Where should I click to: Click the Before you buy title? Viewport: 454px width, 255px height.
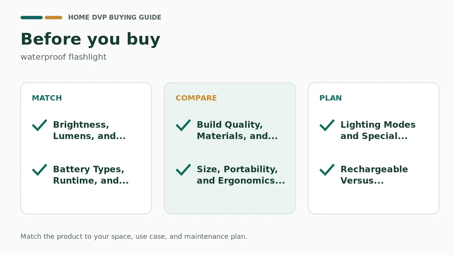coord(90,39)
